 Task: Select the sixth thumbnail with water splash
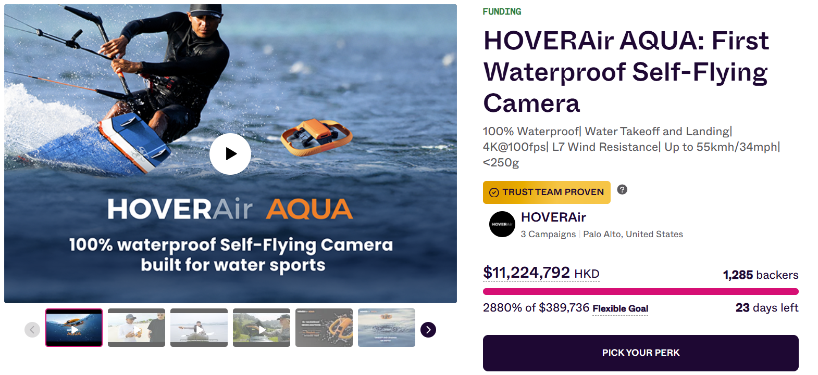[x=387, y=328]
